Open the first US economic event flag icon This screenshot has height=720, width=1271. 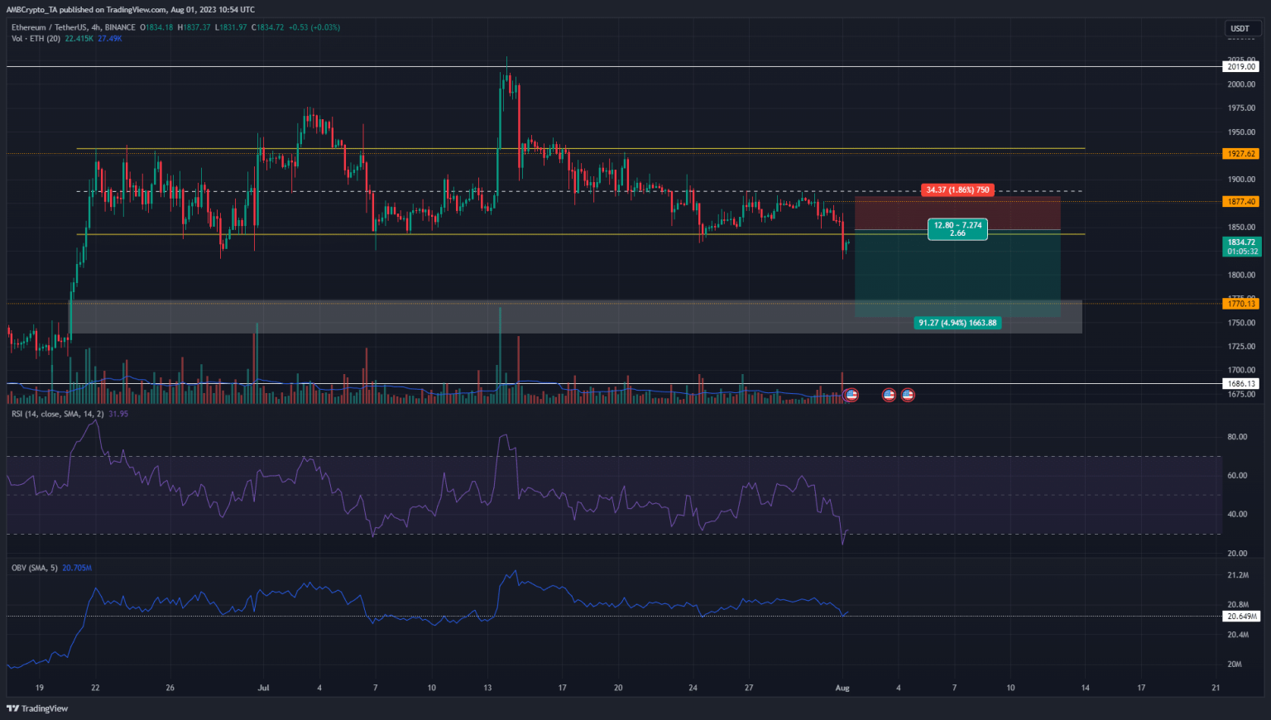click(851, 395)
